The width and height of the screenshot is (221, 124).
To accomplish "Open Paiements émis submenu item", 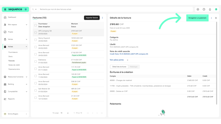I will point(14,69).
